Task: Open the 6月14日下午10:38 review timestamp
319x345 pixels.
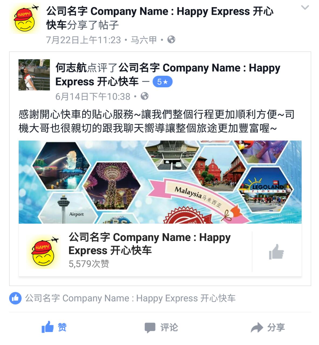Action: pyautogui.click(x=93, y=96)
